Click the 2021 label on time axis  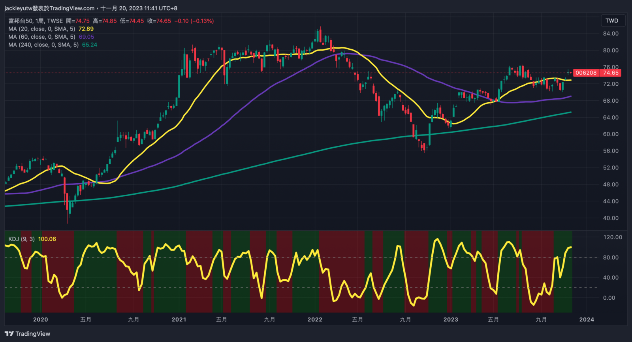point(179,319)
